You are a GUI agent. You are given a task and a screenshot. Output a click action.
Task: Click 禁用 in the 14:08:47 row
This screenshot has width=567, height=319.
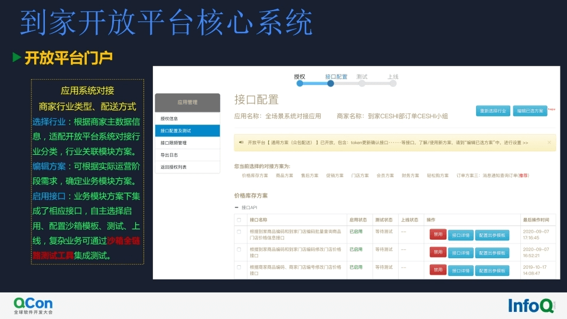tap(438, 270)
